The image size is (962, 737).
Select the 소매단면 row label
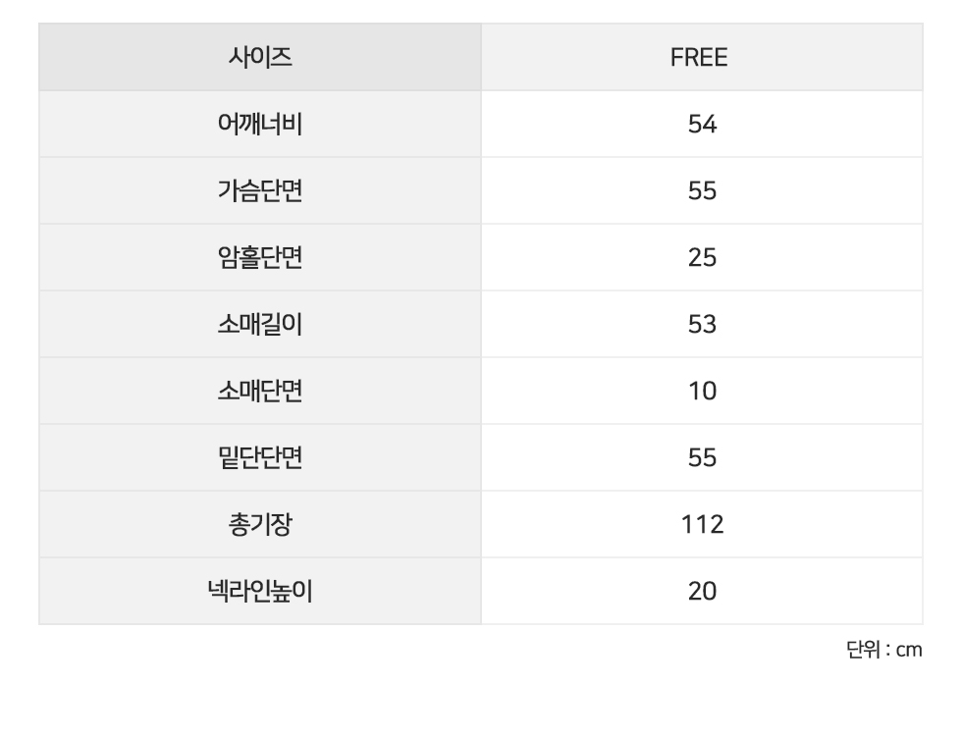[x=259, y=392]
